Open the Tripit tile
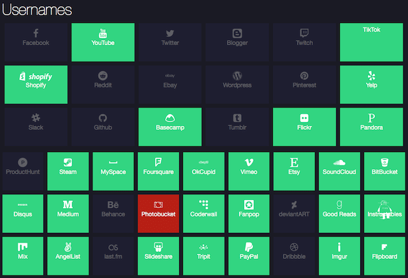Viewport: 408px width, 278px height. click(203, 256)
